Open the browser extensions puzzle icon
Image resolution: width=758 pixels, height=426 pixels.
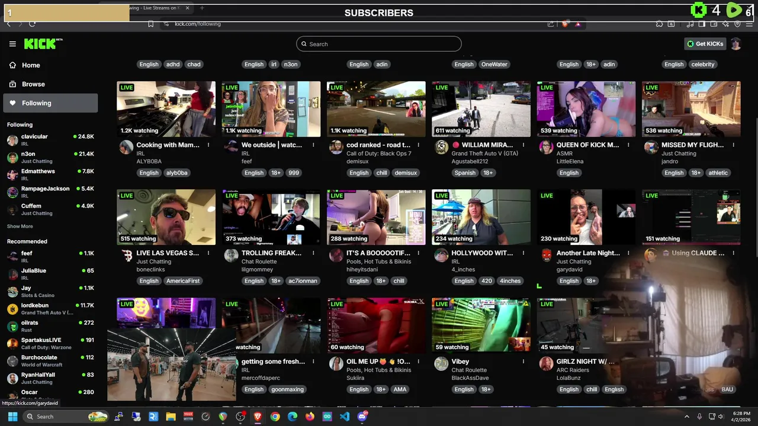pyautogui.click(x=659, y=24)
